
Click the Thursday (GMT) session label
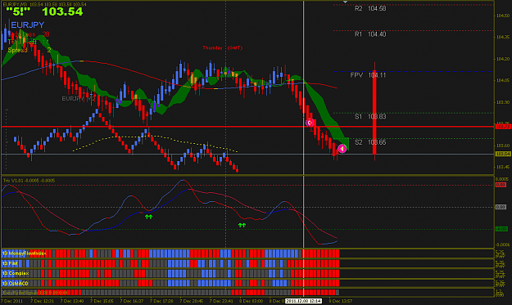222,48
